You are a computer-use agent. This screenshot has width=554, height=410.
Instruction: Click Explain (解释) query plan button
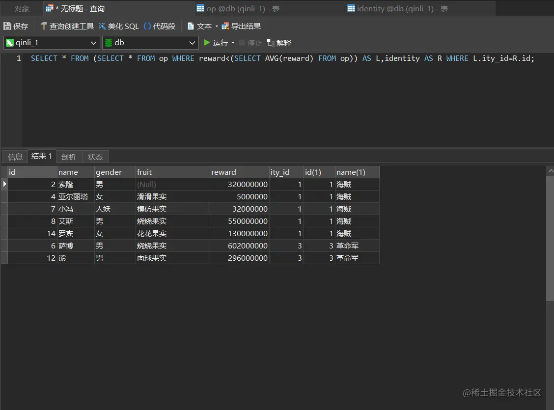[x=279, y=43]
